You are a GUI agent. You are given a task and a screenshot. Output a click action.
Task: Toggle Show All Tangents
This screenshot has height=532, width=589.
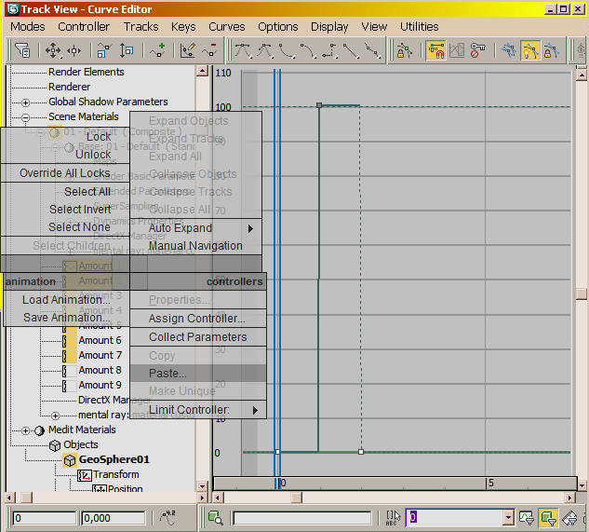509,50
